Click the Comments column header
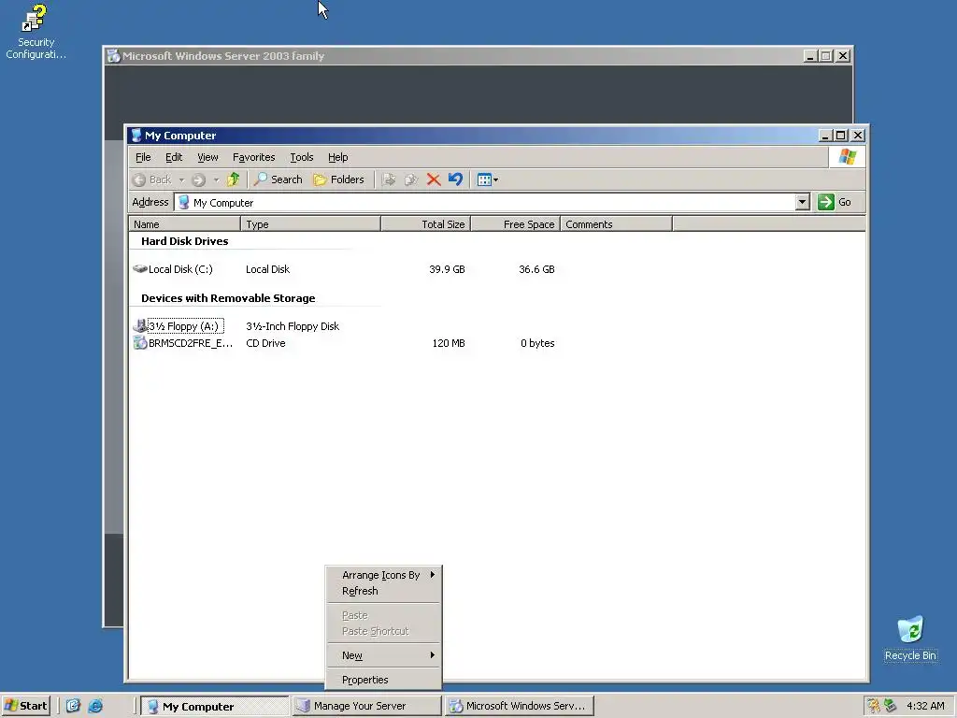Viewport: 957px width, 718px height. pyautogui.click(x=616, y=224)
